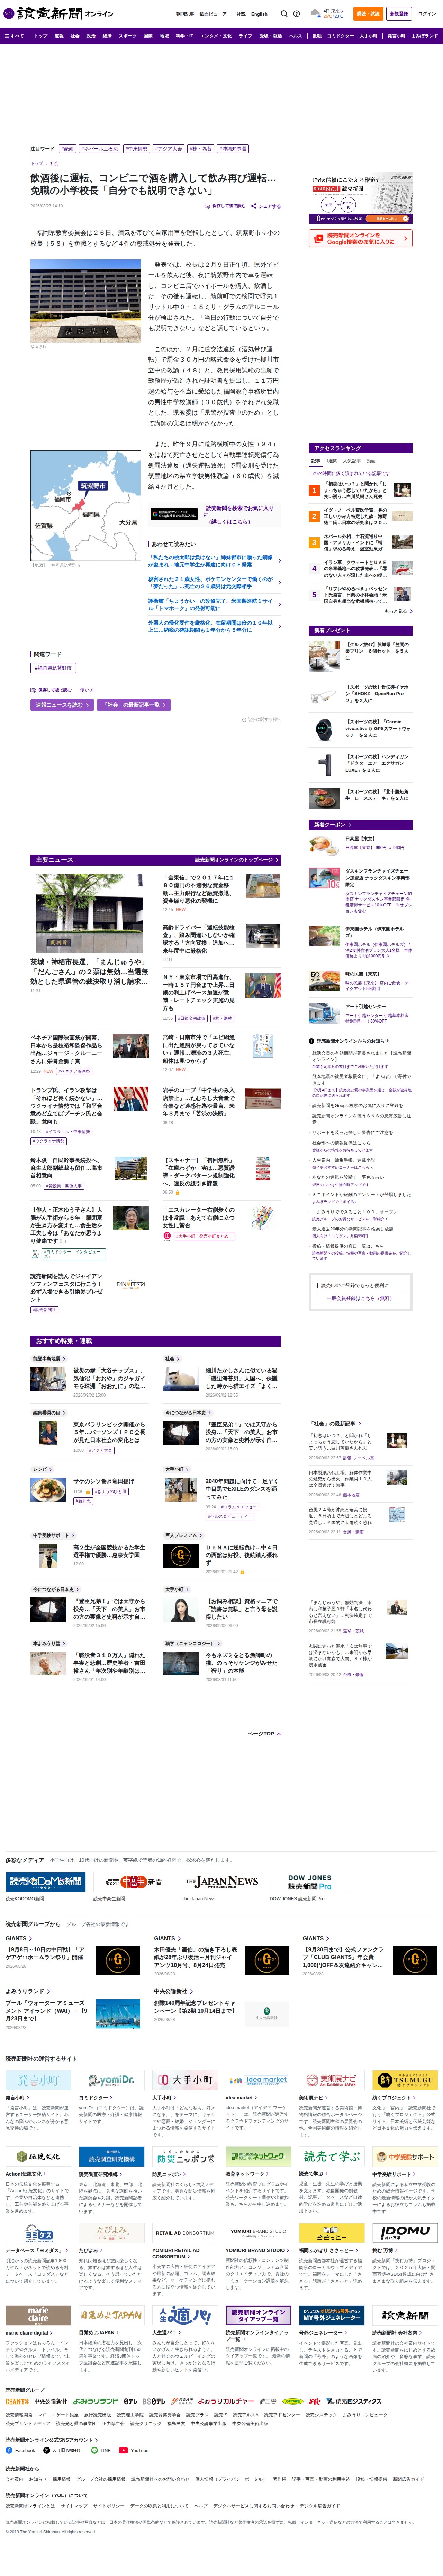This screenshot has height=2576, width=443.
Task: Open 紙面ビューアー link in header
Action: coord(215,14)
